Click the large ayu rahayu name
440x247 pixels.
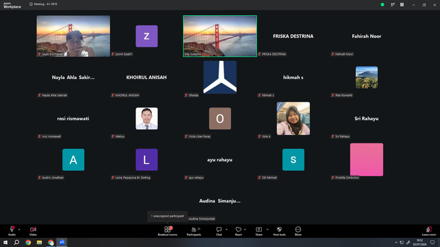click(220, 160)
